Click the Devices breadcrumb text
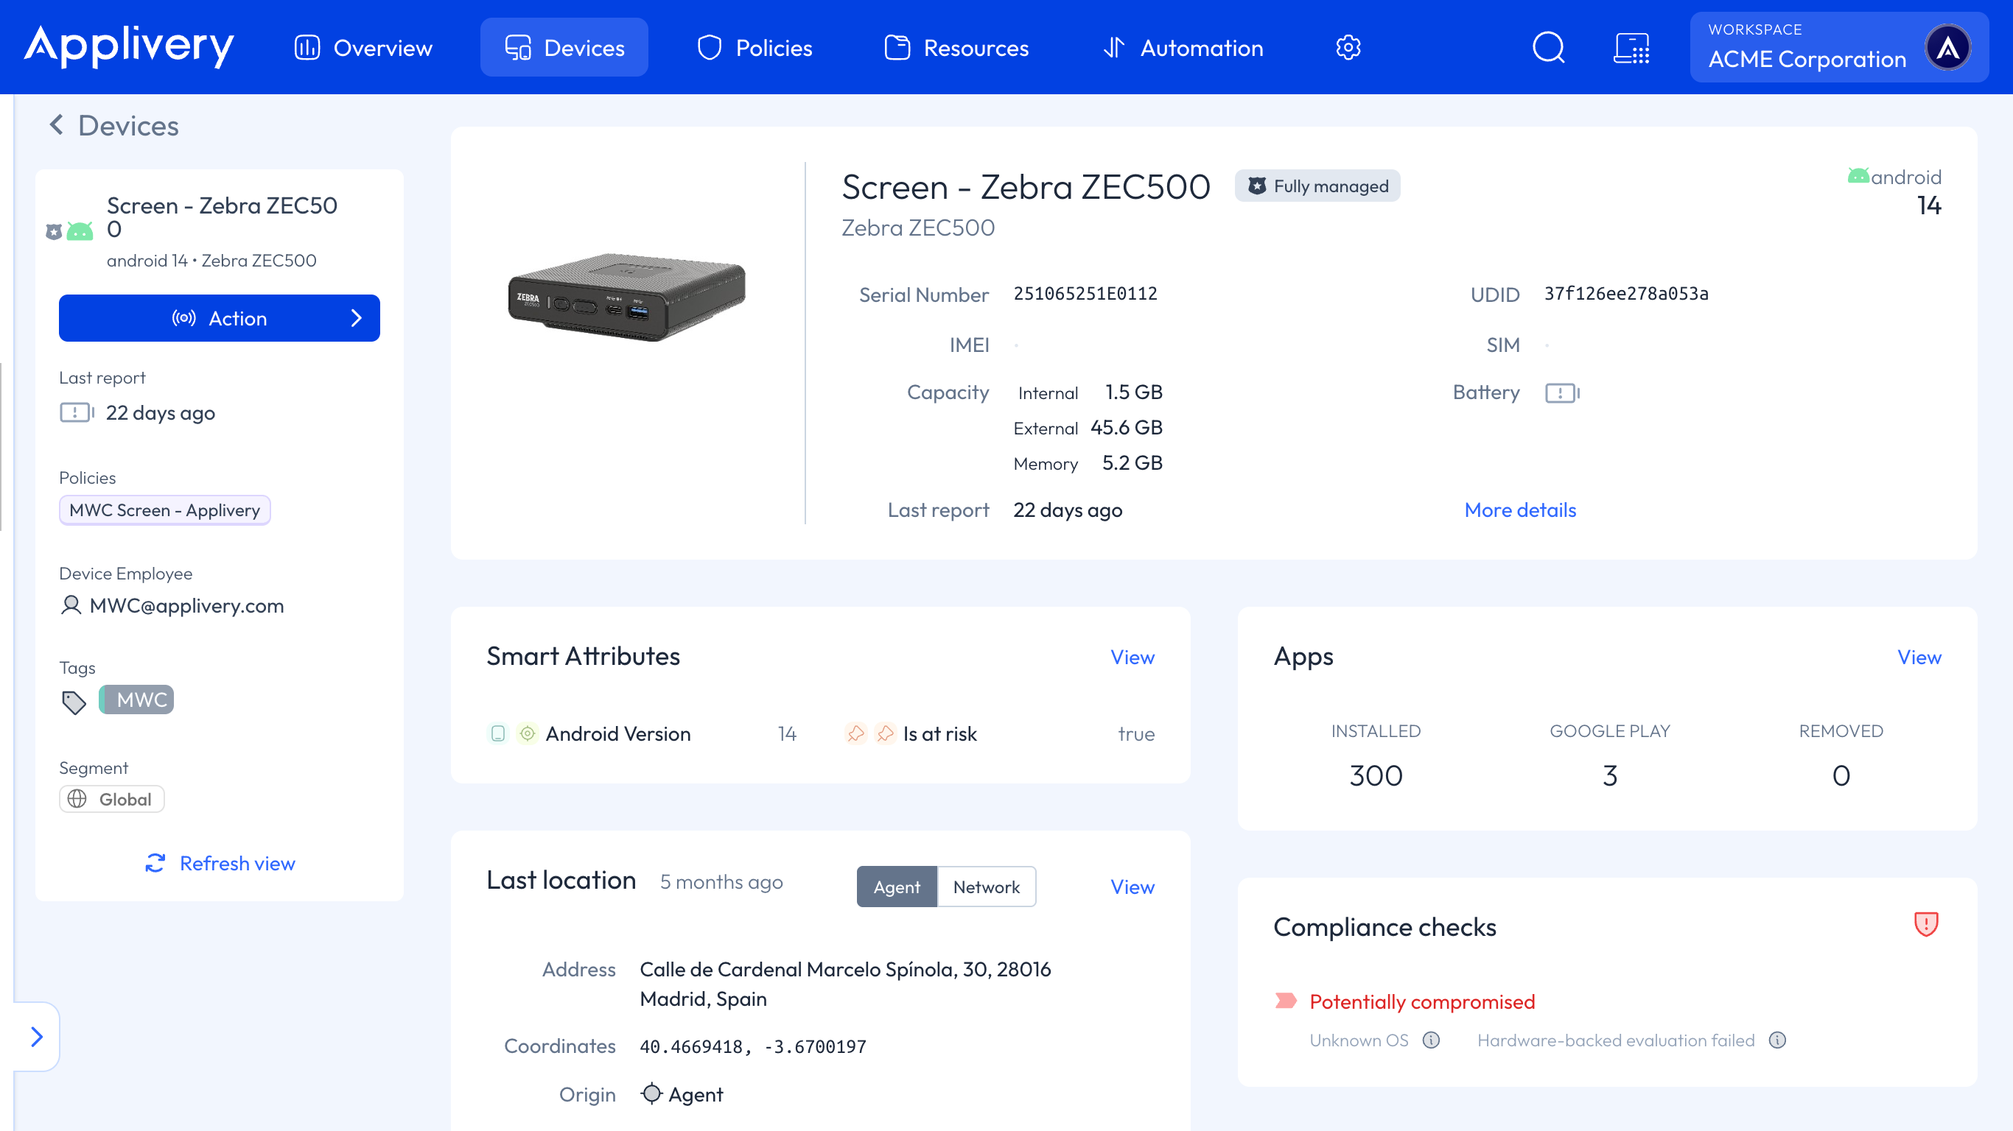 point(128,126)
